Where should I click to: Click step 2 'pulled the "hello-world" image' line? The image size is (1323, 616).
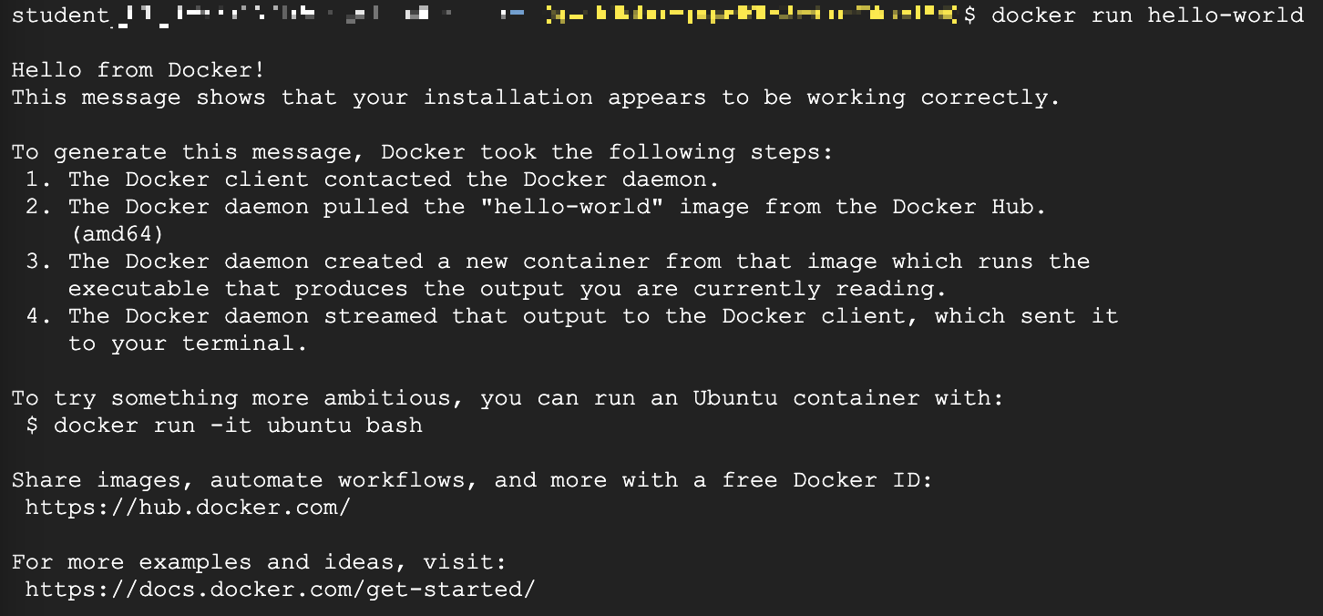[536, 207]
